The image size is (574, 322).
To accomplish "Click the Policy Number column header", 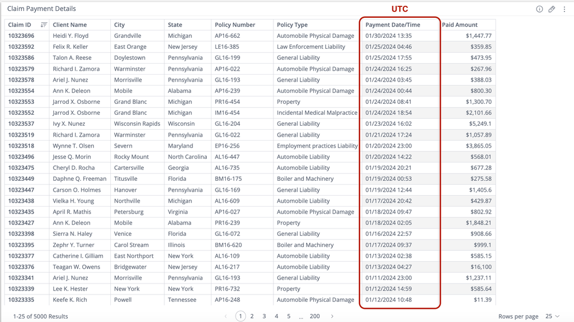I will [234, 25].
